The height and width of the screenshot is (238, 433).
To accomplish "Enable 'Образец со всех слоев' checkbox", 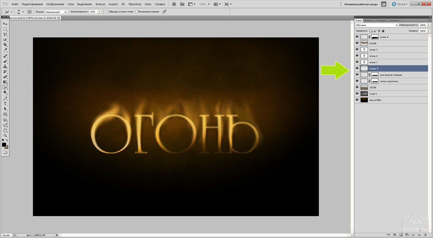I will pyautogui.click(x=107, y=12).
